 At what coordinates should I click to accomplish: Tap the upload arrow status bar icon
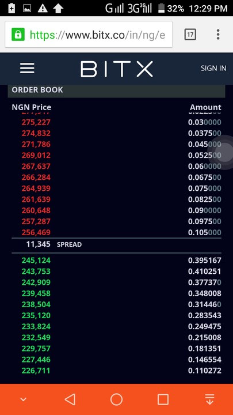[x=58, y=9]
